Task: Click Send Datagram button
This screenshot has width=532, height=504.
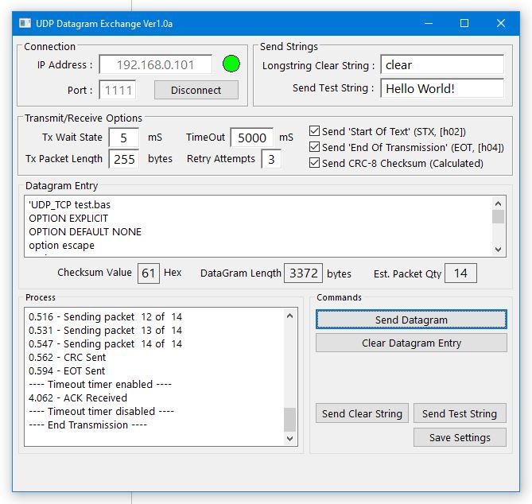Action: point(411,320)
